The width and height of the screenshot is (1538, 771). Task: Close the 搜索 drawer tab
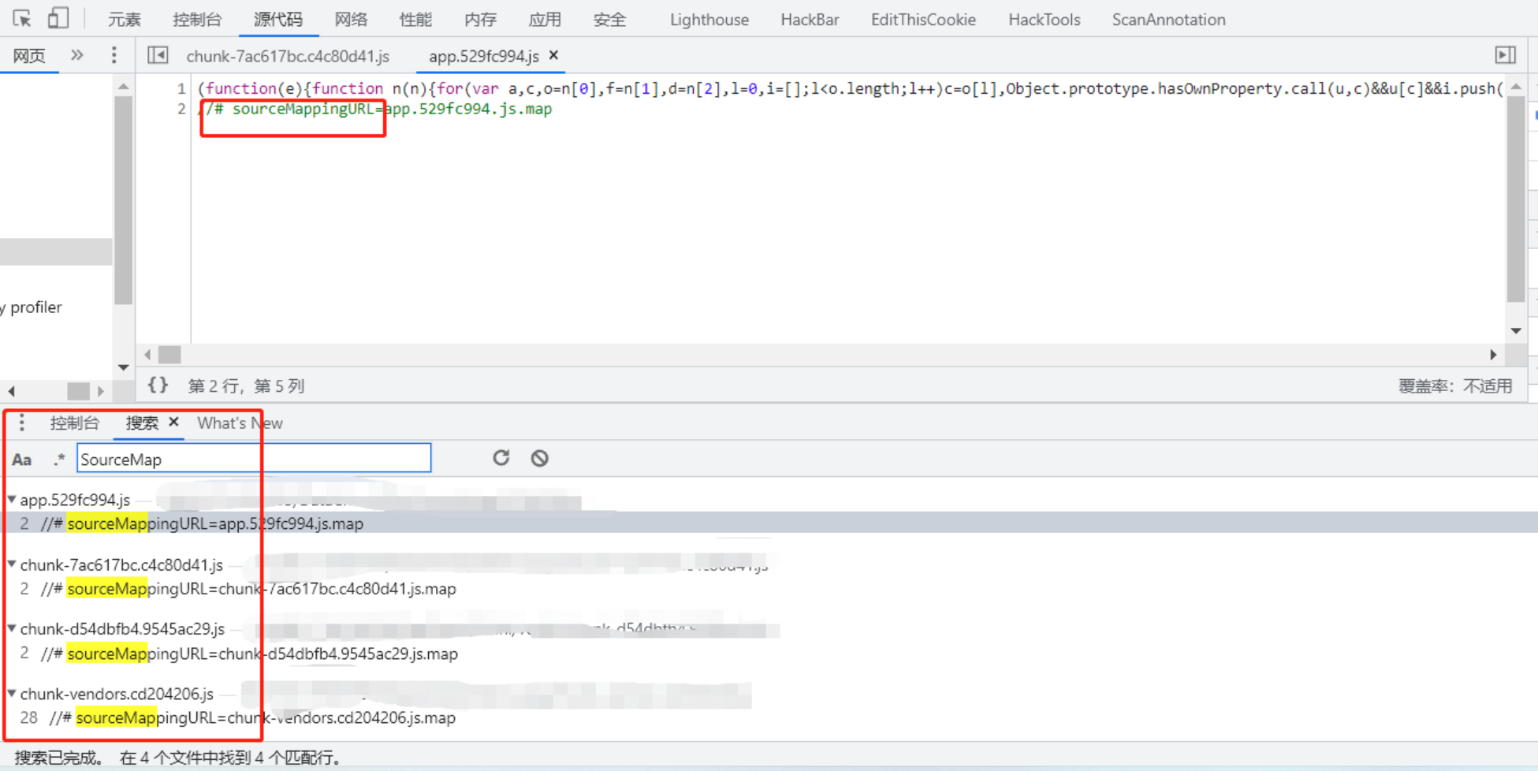coord(173,422)
